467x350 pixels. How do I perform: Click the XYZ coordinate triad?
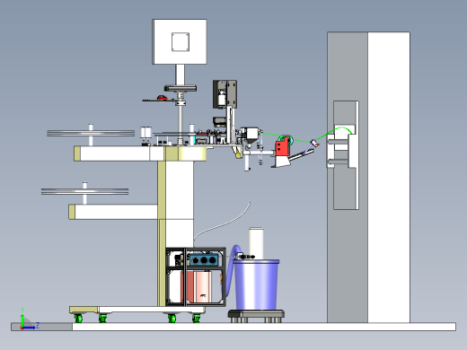point(29,319)
